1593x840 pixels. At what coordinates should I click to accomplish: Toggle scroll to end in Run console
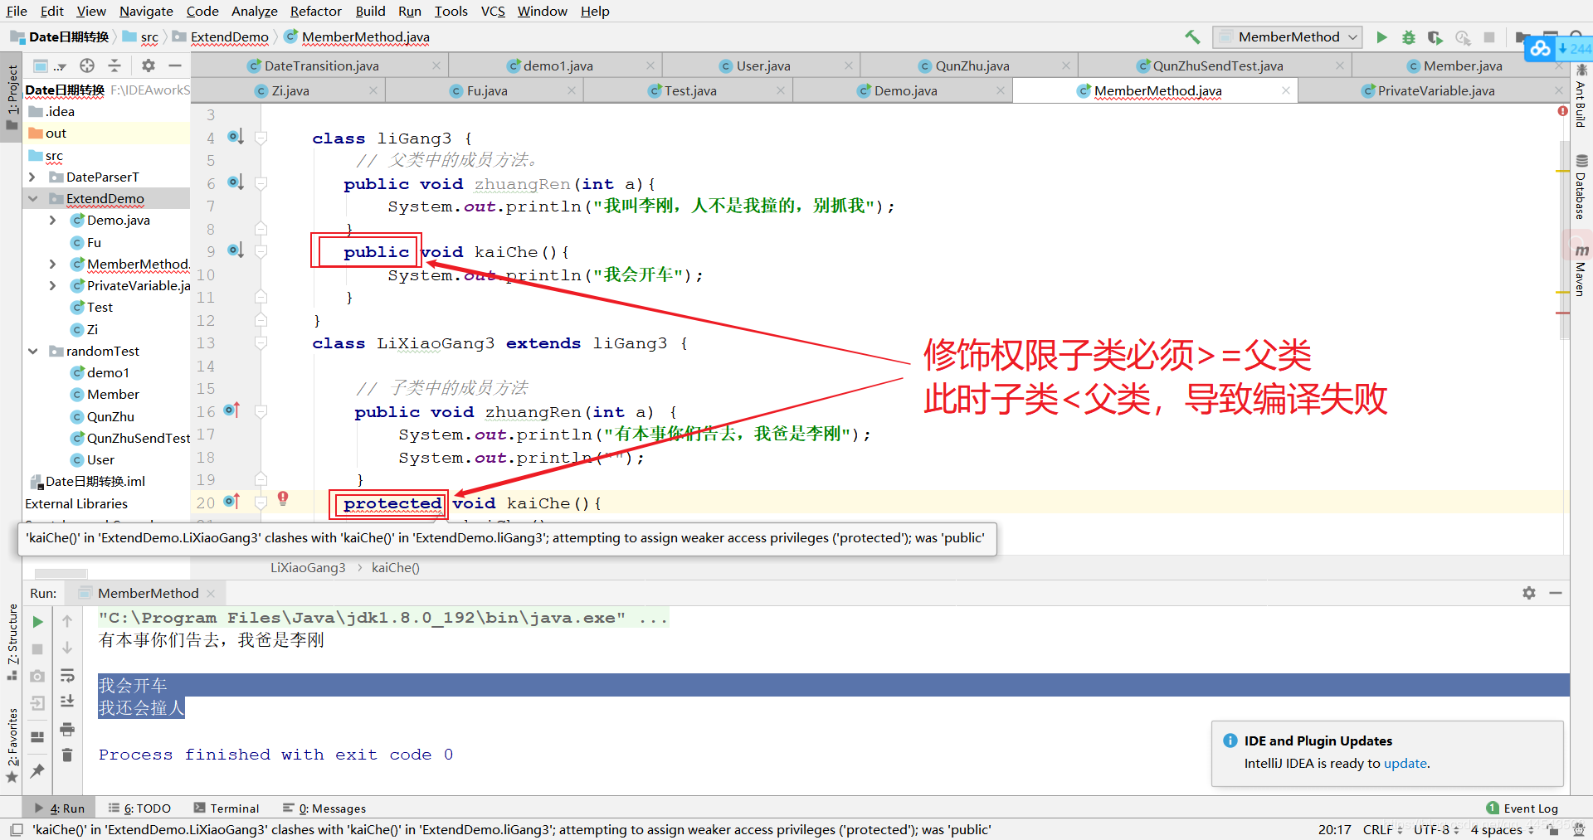coord(67,702)
